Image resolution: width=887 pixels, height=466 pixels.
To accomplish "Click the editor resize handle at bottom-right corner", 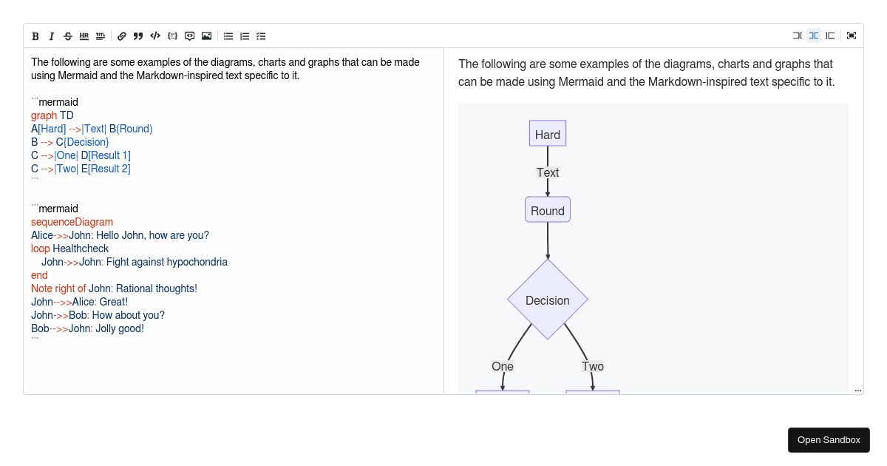I will (x=858, y=390).
